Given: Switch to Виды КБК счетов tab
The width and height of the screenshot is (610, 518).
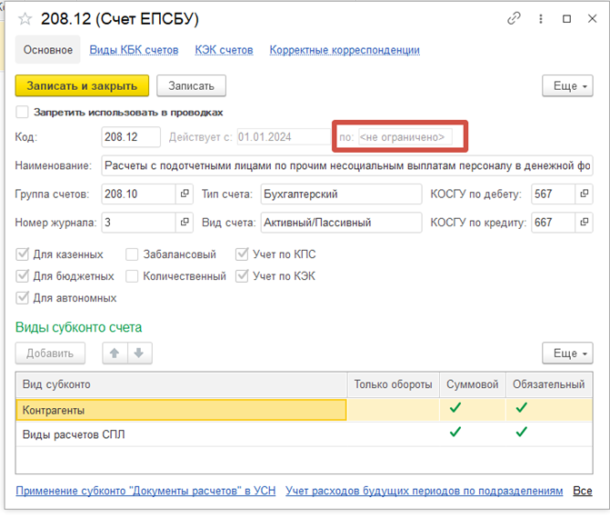Looking at the screenshot, I should (x=134, y=50).
